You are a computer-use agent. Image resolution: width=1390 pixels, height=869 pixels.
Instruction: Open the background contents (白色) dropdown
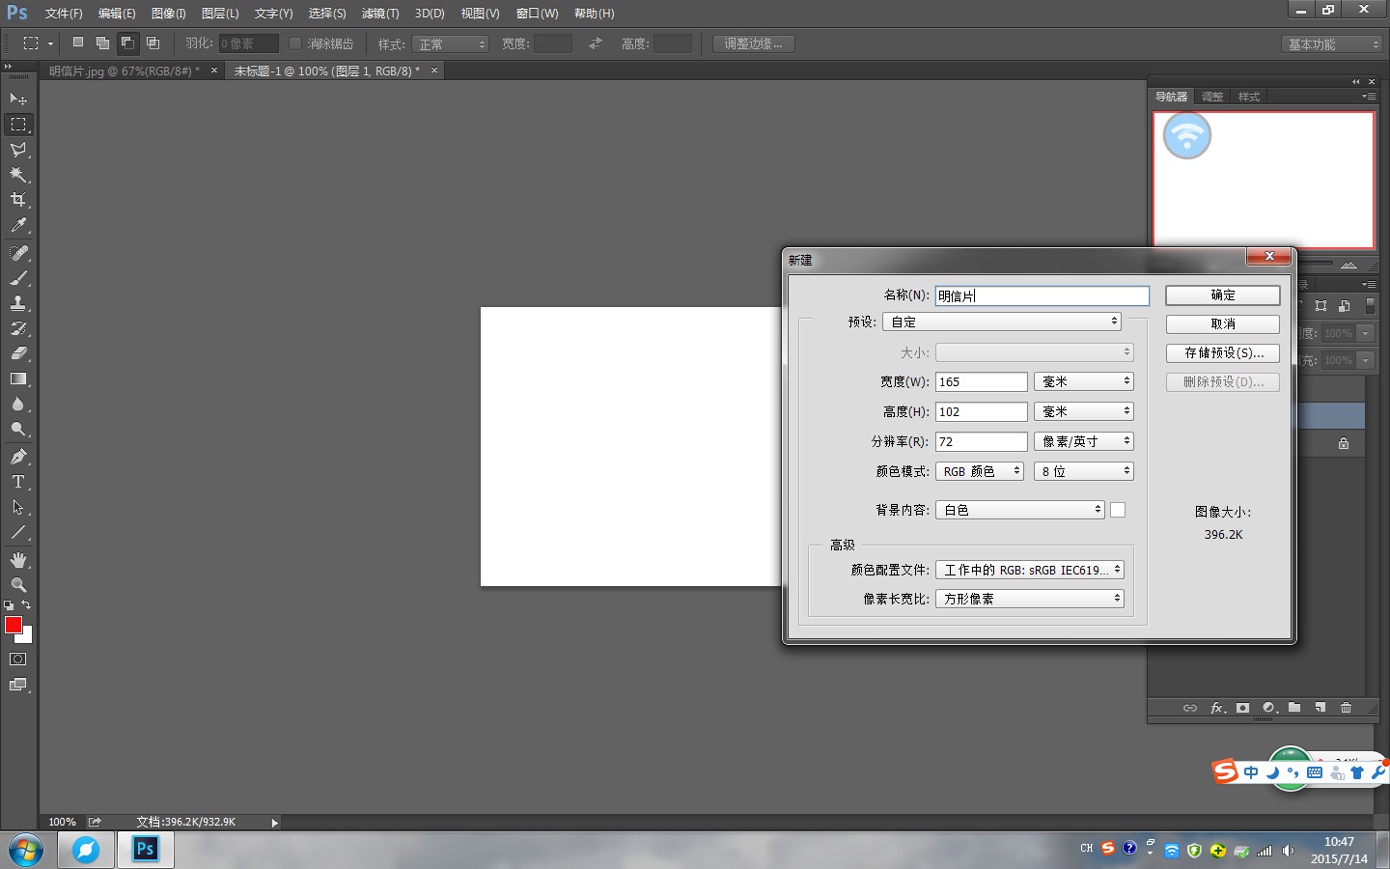click(x=1020, y=510)
